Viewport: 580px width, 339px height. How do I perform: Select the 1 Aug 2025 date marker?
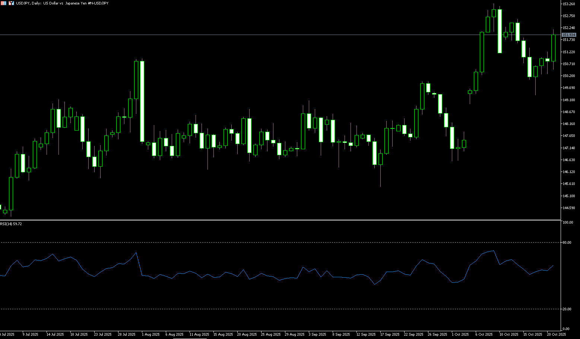(150, 335)
